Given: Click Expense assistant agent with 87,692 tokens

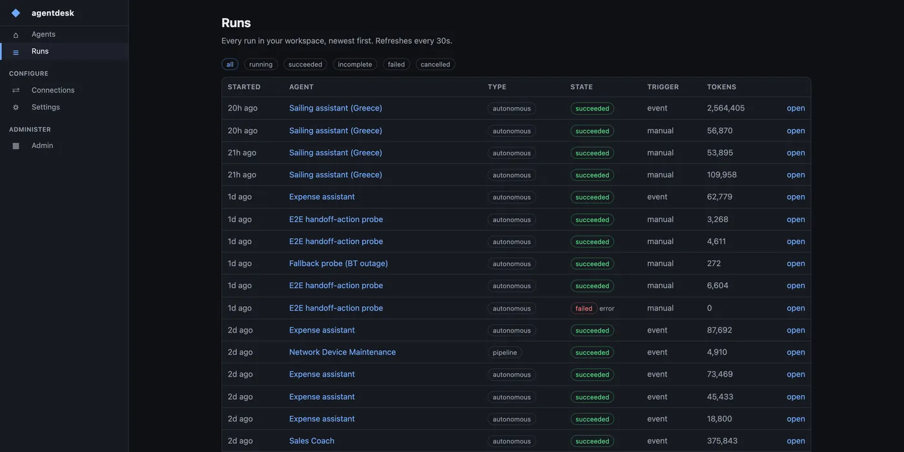Looking at the screenshot, I should pos(322,330).
